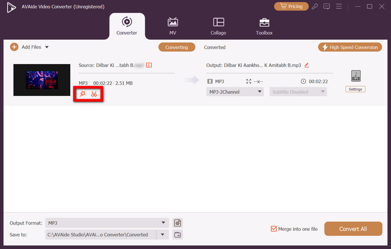Rename output file with pencil icon
This screenshot has width=391, height=249.
point(306,65)
